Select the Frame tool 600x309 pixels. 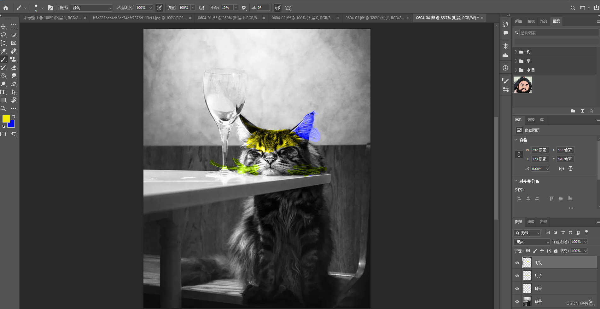14,43
